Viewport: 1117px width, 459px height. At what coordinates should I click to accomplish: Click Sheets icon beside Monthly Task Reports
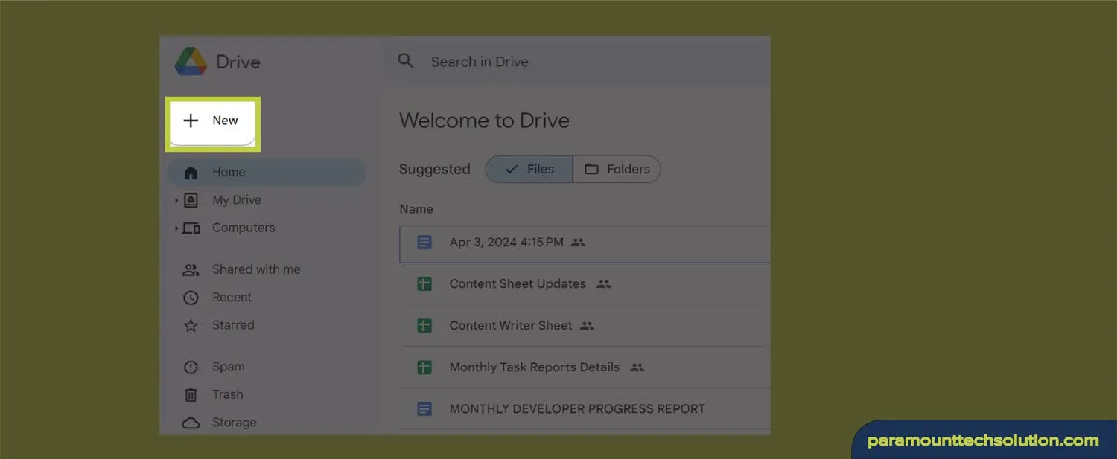coord(424,367)
